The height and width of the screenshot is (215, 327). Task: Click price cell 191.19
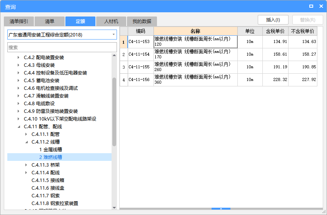pyautogui.click(x=275, y=67)
